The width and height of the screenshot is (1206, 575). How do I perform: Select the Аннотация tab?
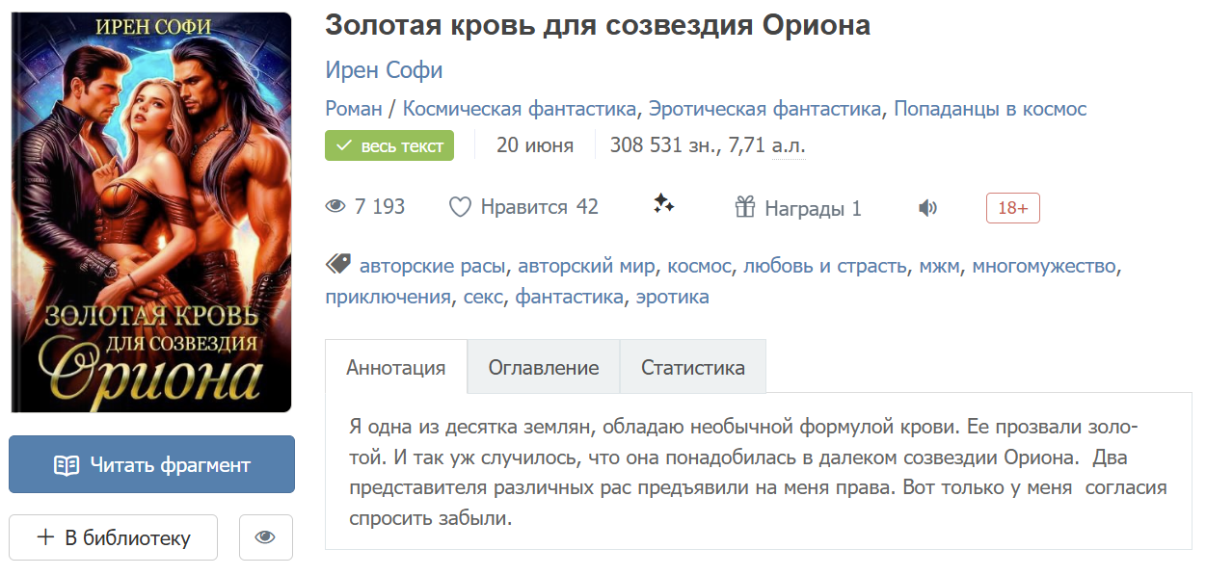click(x=396, y=367)
